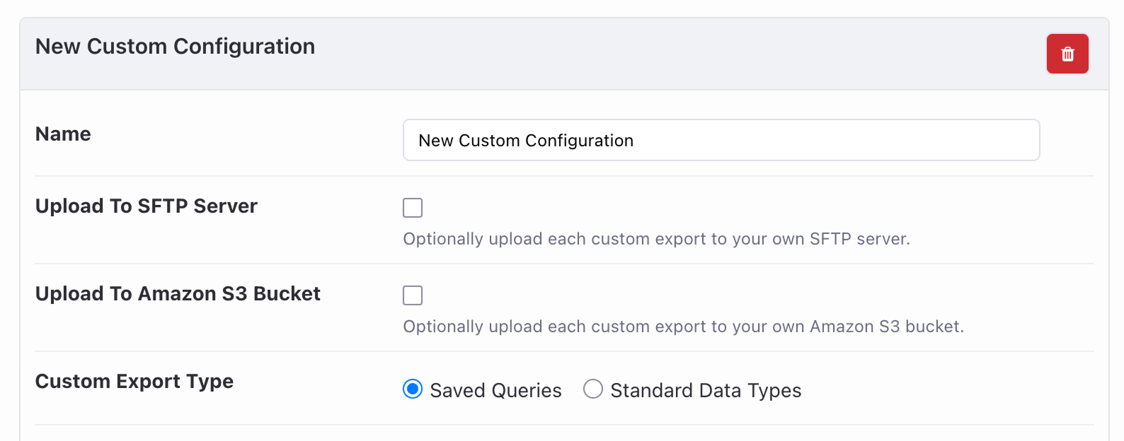
Task: Click the 'Upload To Amazon S3 Bucket' label
Action: click(178, 294)
